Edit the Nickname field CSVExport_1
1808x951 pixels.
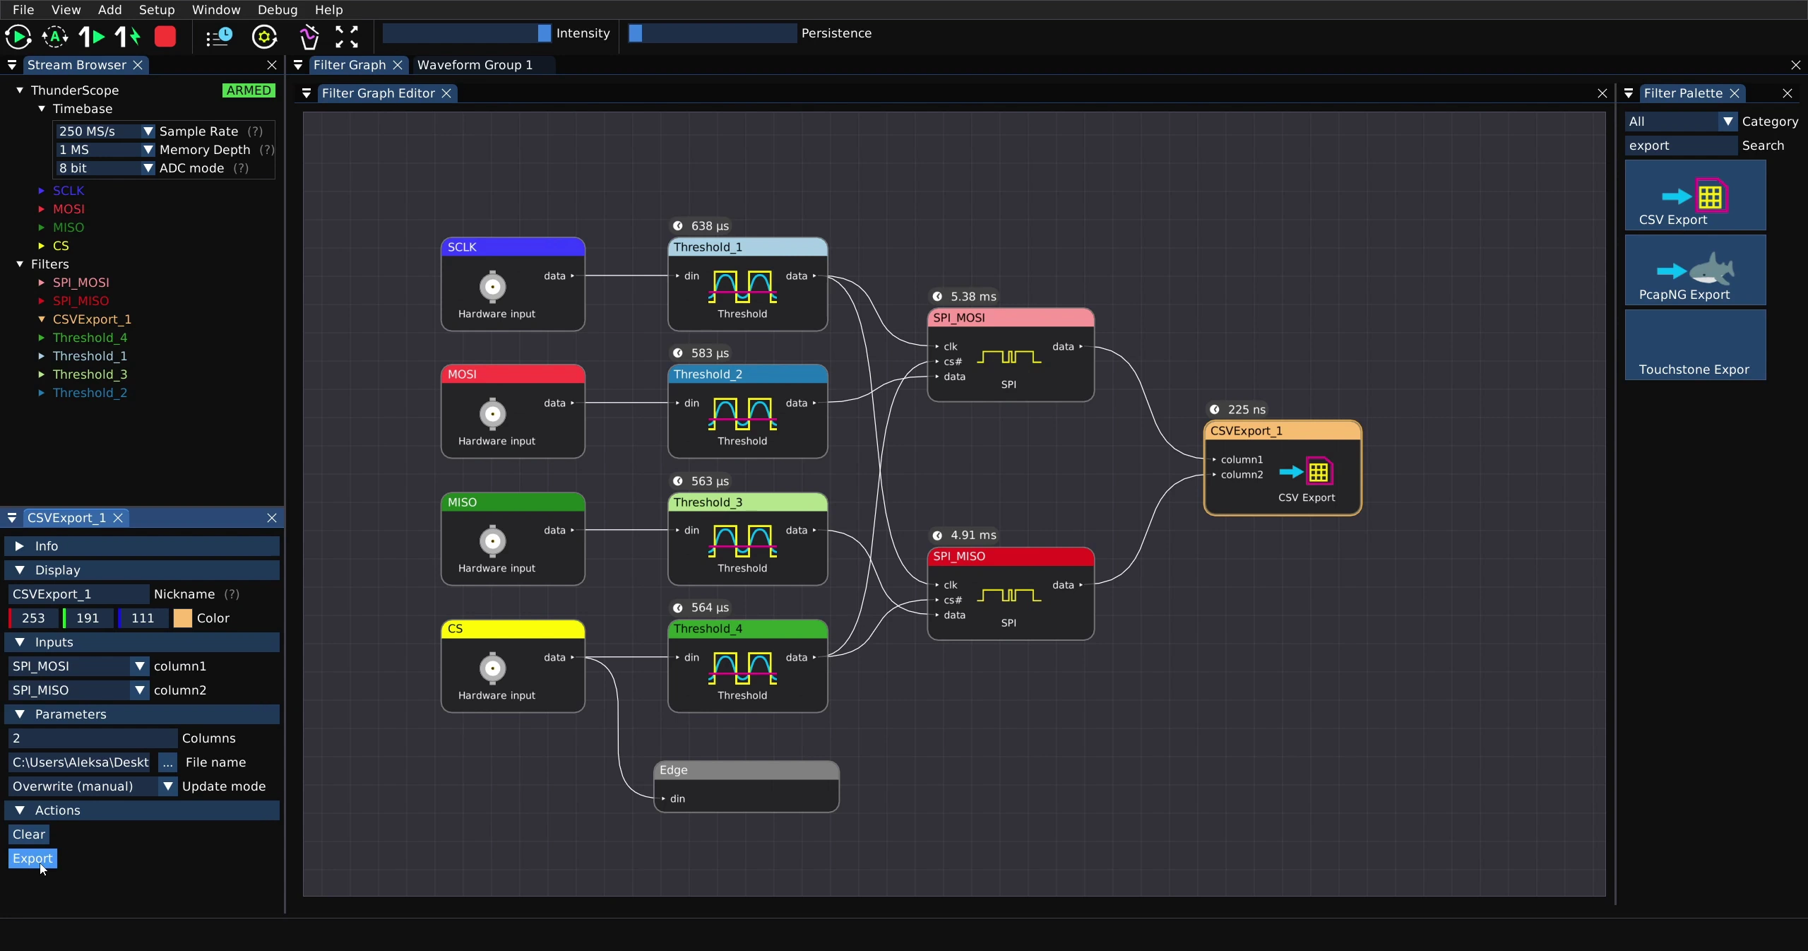(x=78, y=594)
